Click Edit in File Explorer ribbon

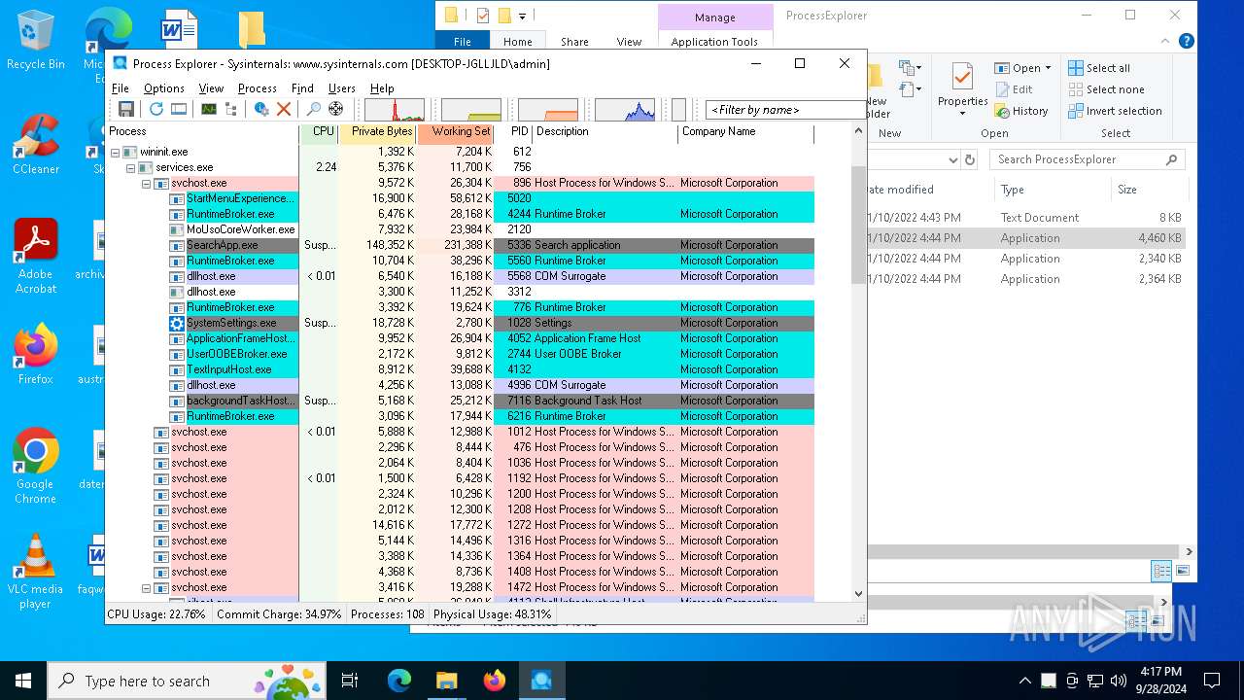(x=1014, y=89)
